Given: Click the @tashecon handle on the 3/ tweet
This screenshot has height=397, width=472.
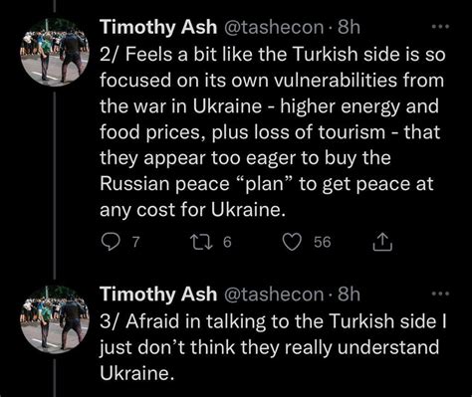Looking at the screenshot, I should click(274, 295).
